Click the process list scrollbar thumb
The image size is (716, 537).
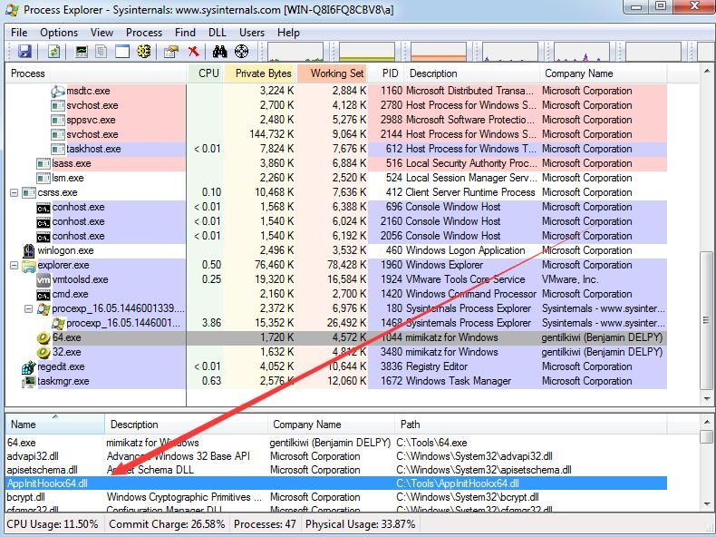coord(706,319)
